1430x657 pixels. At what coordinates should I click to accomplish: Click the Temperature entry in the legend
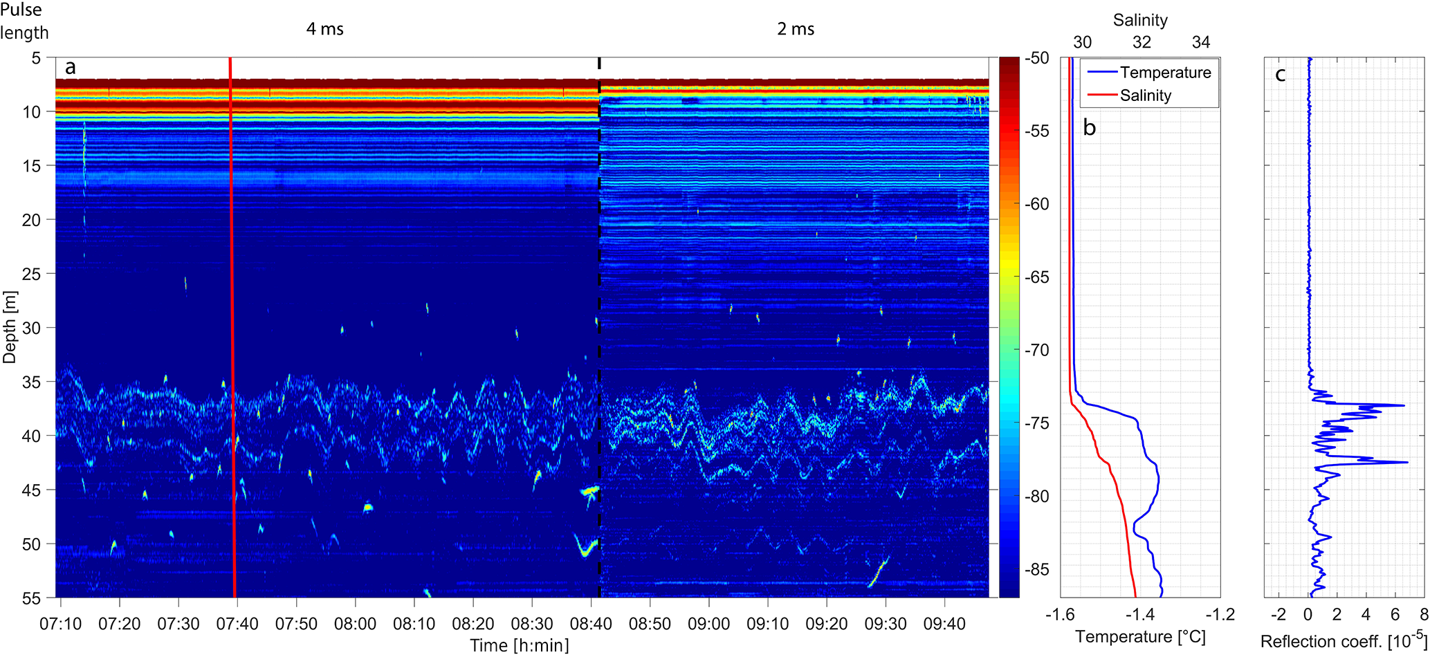[1165, 73]
